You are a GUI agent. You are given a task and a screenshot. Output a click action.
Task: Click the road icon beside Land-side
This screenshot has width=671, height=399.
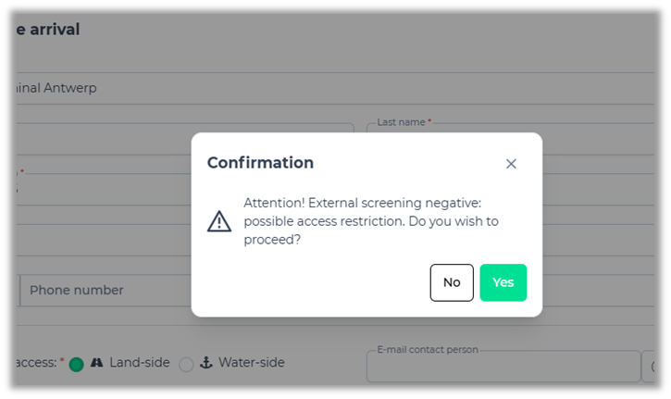(96, 363)
